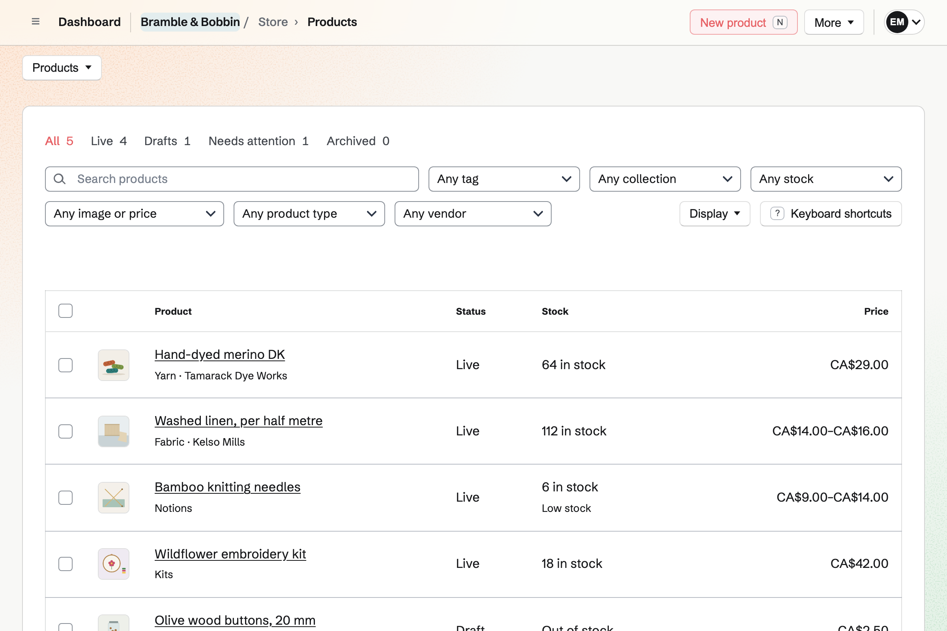947x631 pixels.
Task: Switch to the All 5 tab
Action: (59, 141)
